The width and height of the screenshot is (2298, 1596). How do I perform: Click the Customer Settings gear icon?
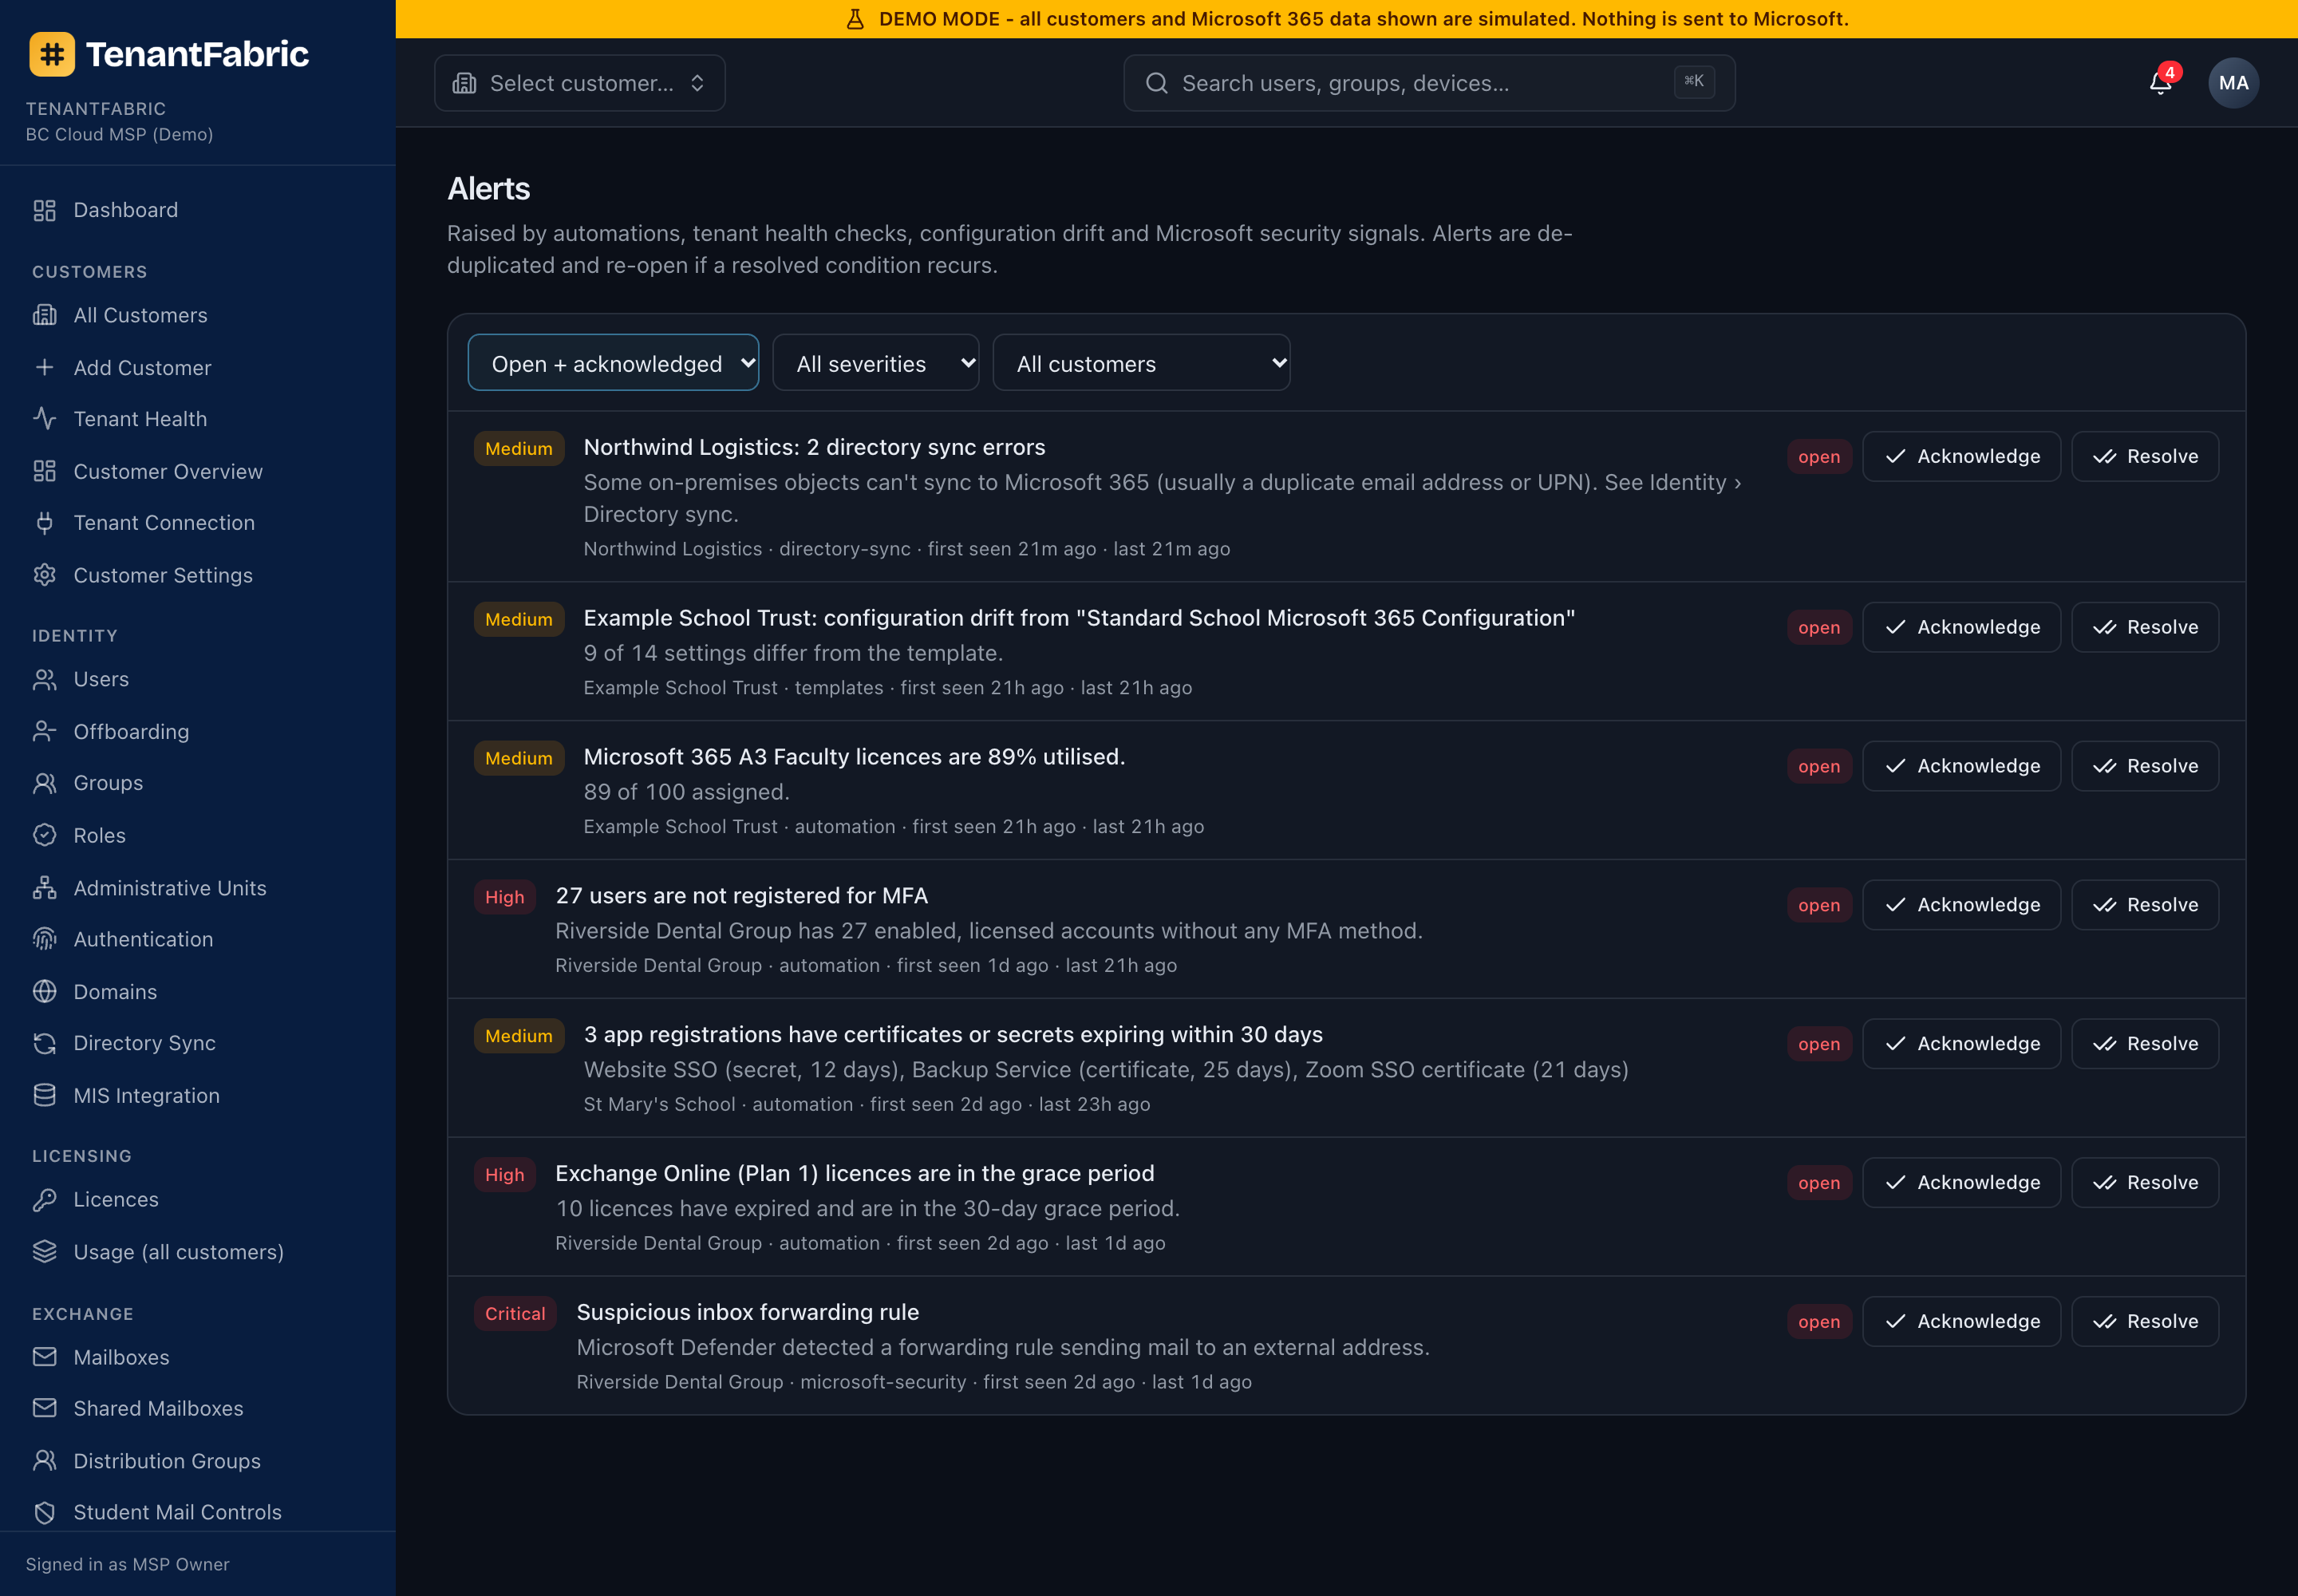coord(44,575)
